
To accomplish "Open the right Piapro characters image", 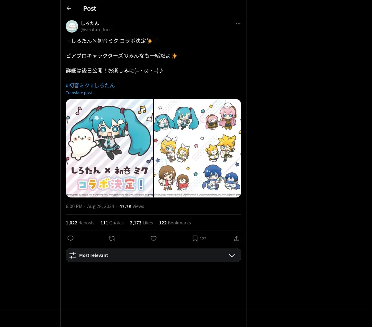I will click(x=197, y=148).
